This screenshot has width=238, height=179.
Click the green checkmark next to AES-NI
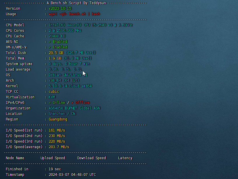[x=50, y=42]
